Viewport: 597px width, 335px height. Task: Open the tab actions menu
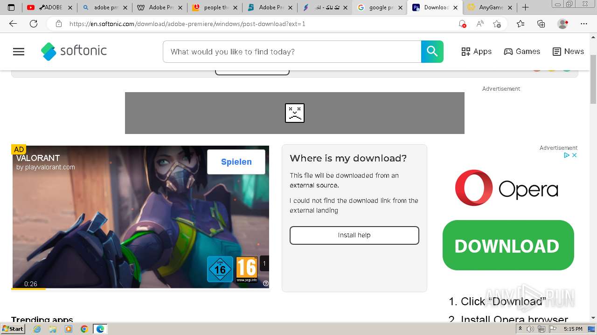click(11, 7)
